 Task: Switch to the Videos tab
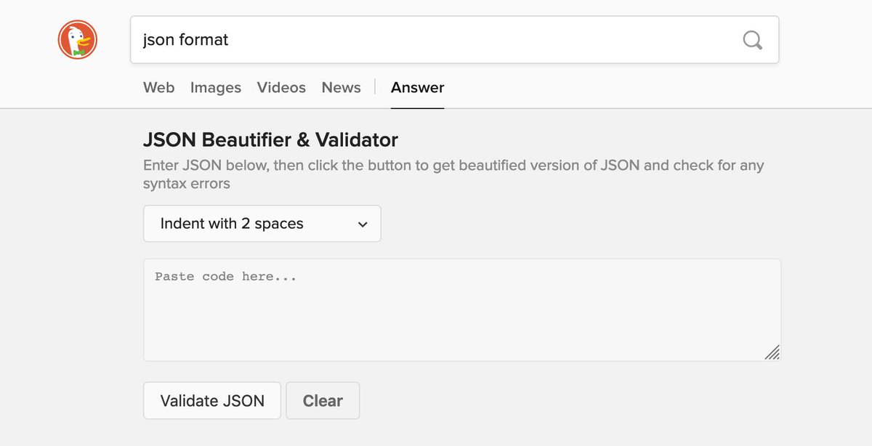click(x=281, y=88)
